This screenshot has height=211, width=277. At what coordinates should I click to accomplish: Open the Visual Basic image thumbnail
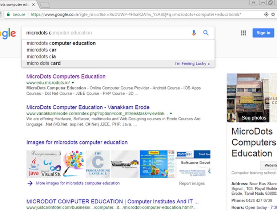(x=125, y=164)
